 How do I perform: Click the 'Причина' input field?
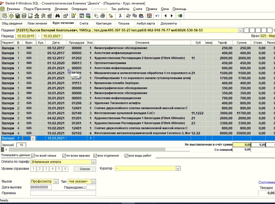[63, 193]
